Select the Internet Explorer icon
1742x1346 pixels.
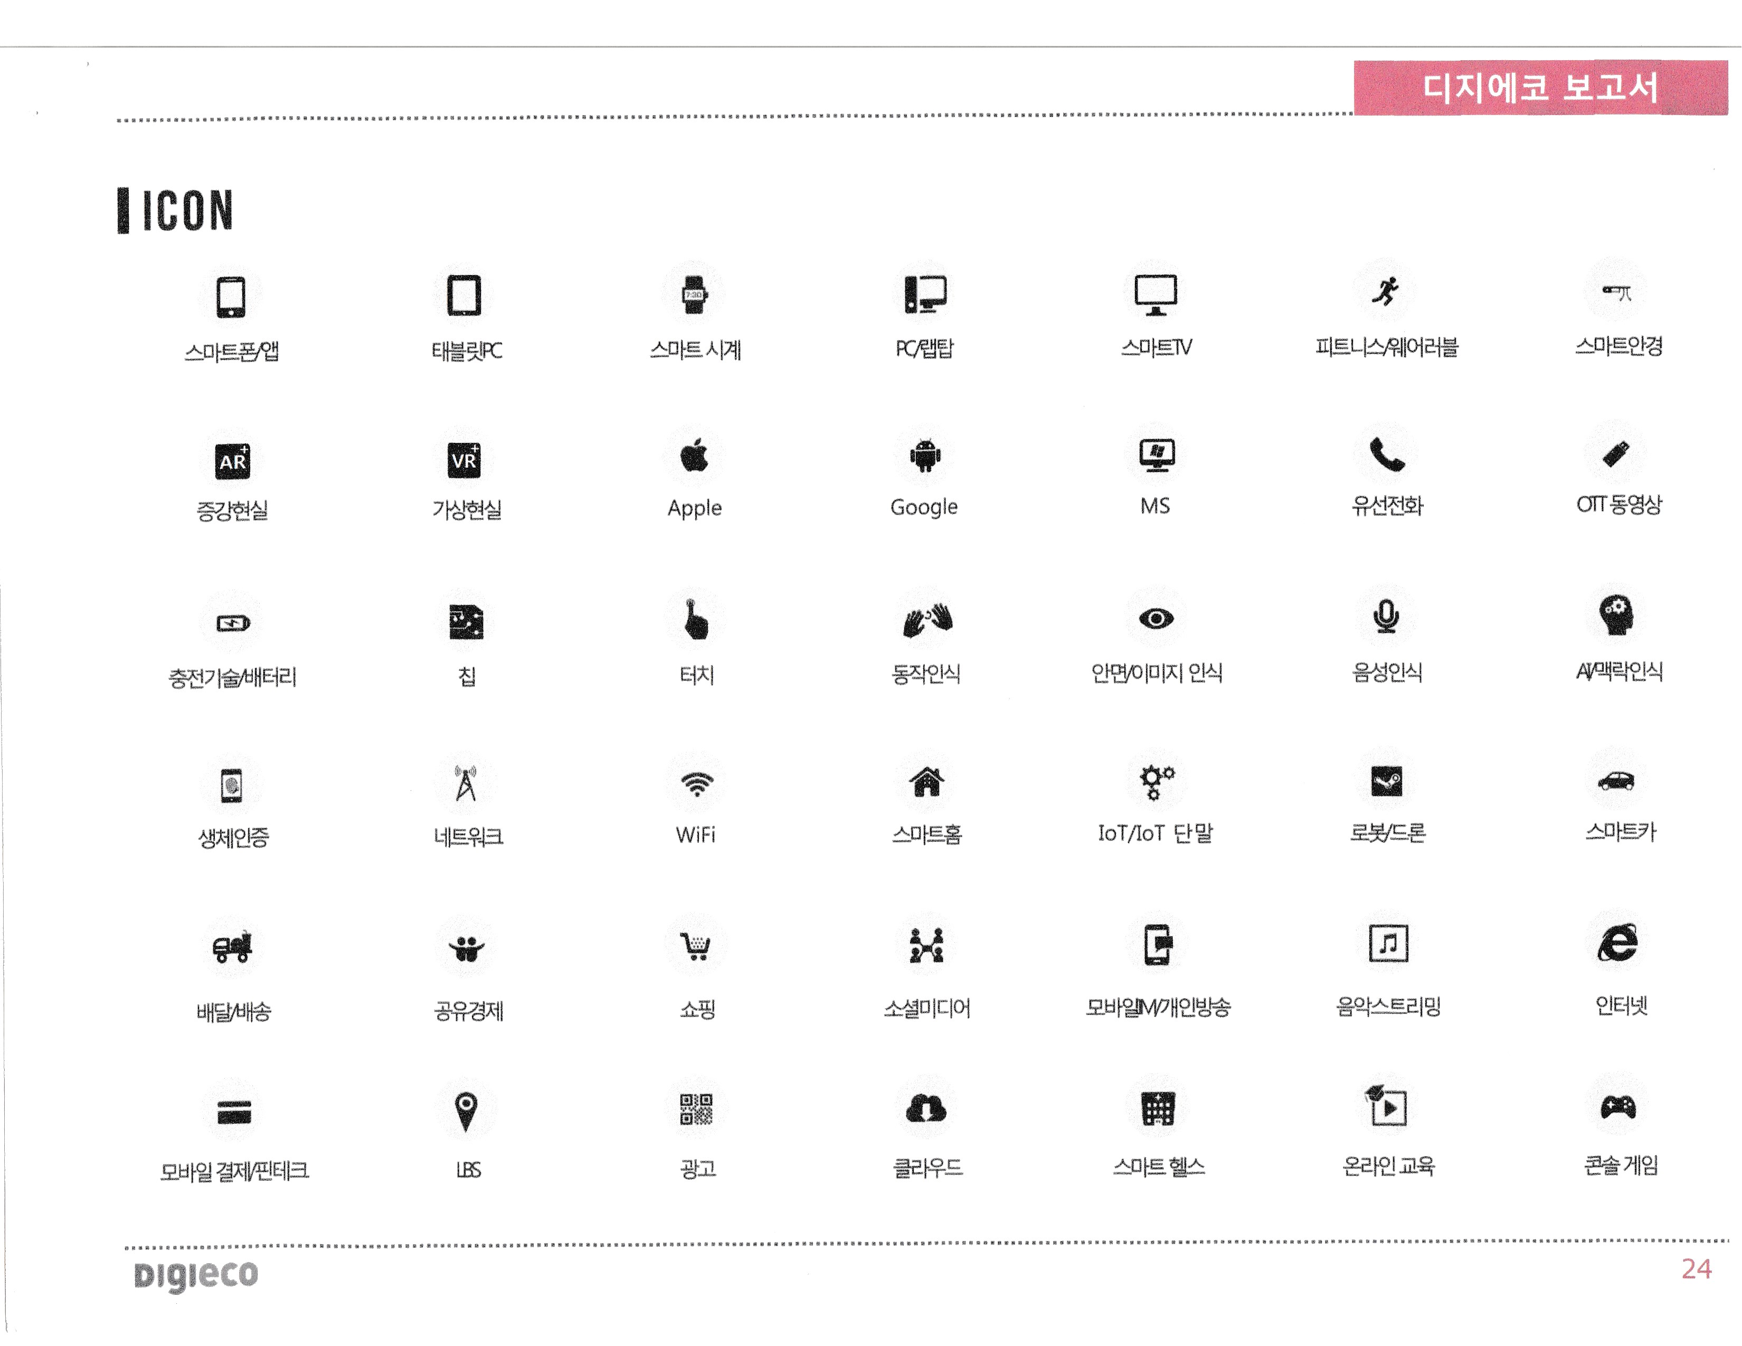coord(1617,943)
